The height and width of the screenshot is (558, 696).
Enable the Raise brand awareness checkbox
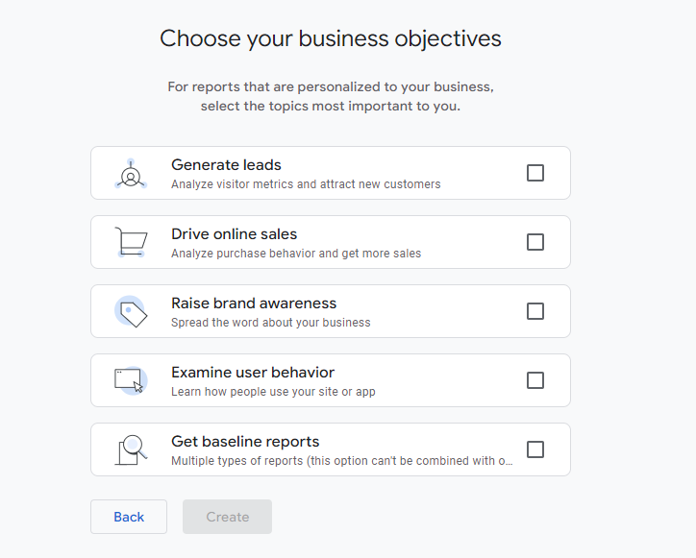534,311
